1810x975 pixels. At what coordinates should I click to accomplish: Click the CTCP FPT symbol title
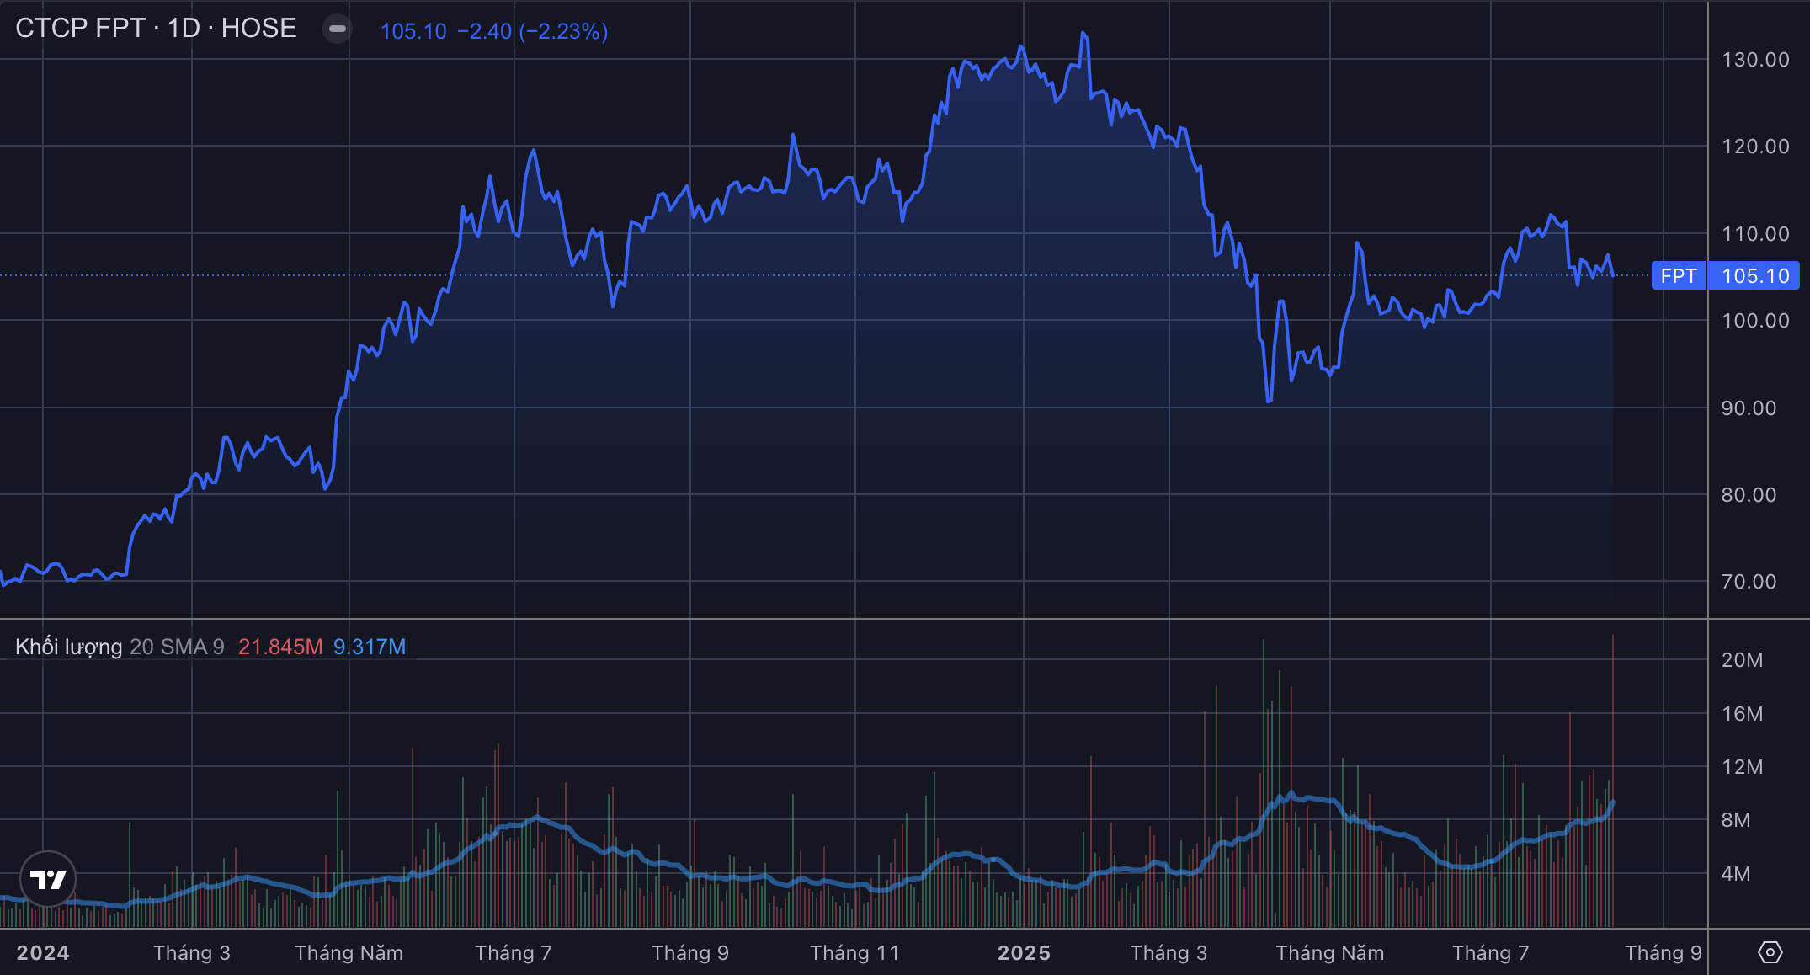point(156,29)
